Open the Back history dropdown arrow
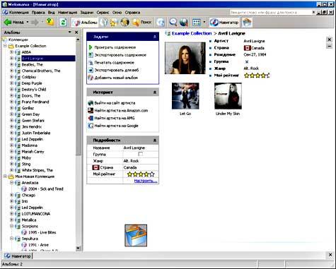Image resolution: width=336 pixels, height=269 pixels. coord(28,22)
